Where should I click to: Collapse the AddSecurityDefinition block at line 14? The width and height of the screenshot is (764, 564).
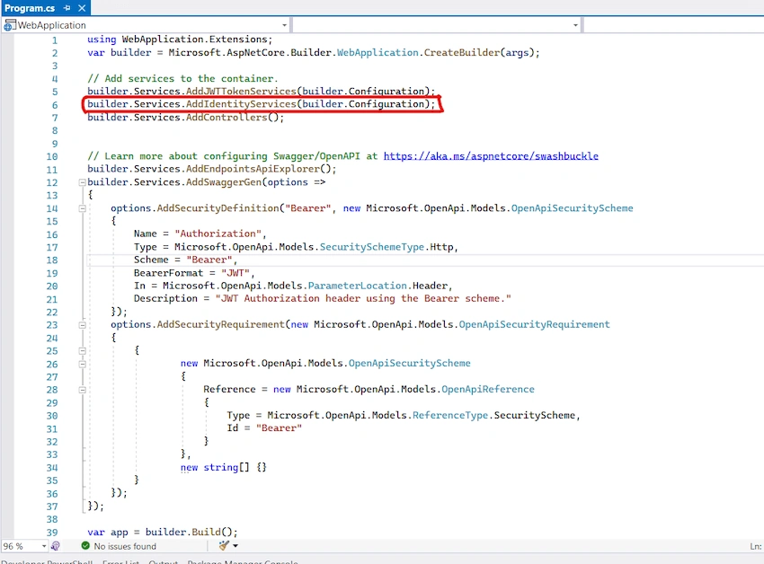point(83,208)
